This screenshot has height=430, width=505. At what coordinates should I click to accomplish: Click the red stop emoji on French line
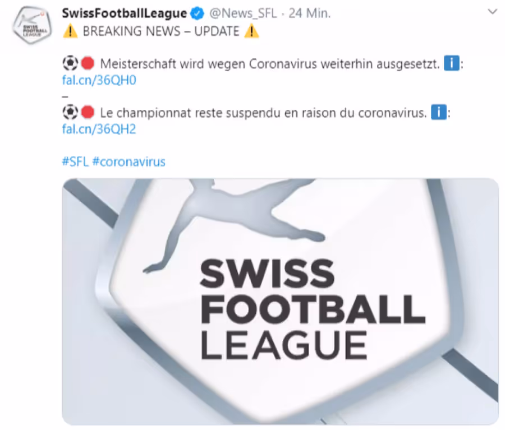click(x=88, y=112)
